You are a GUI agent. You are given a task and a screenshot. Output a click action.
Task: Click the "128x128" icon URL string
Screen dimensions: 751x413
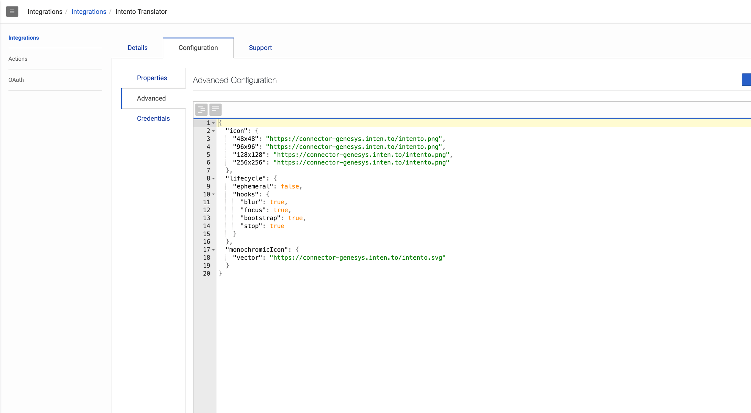[361, 155]
